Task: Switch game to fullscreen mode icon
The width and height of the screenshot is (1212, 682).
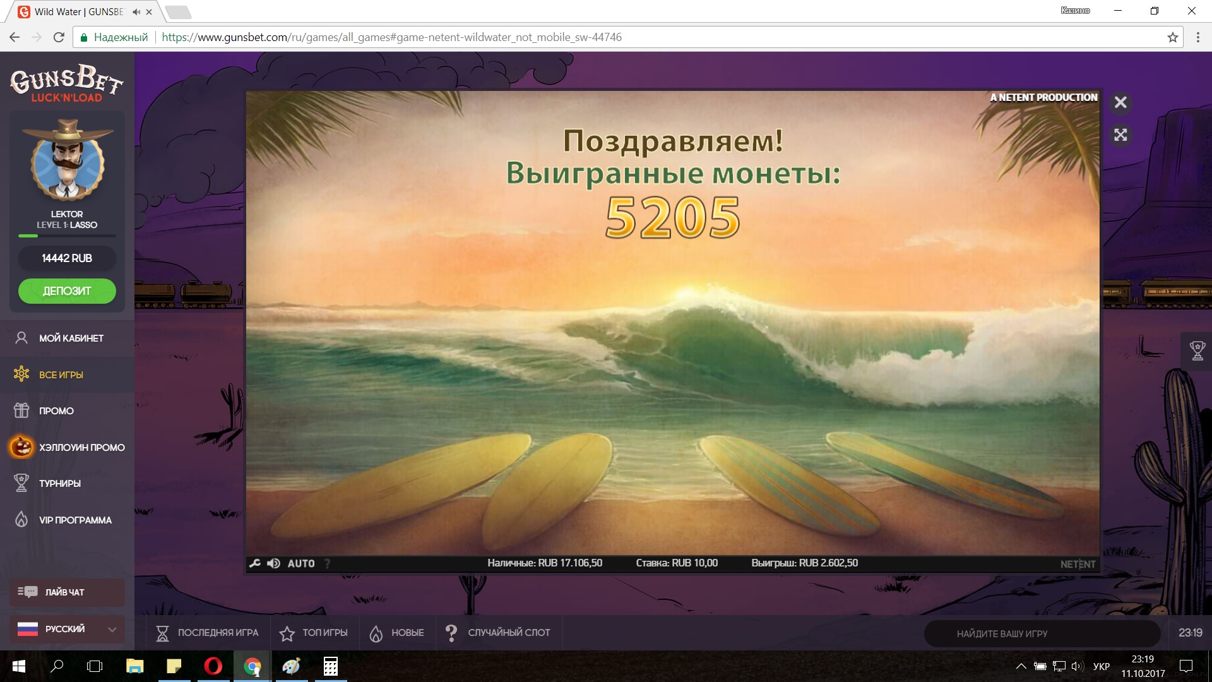Action: coord(1120,135)
